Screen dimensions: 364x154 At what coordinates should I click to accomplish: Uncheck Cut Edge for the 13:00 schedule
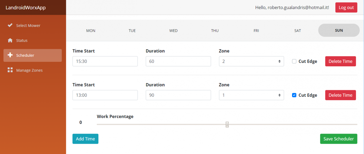[294, 95]
